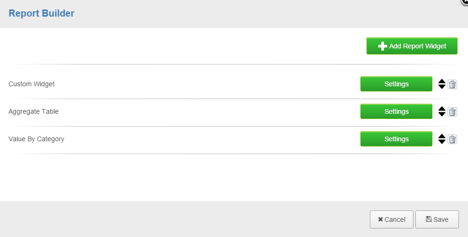468x237 pixels.
Task: Delete Custom Widget using trash icon
Action: [452, 84]
